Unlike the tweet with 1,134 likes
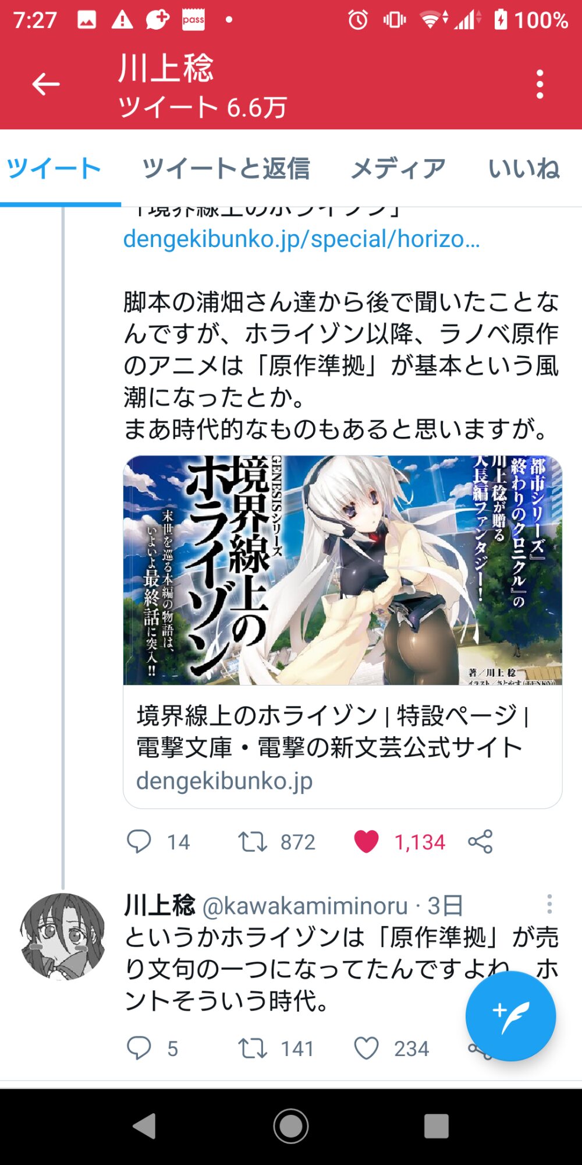Image resolution: width=582 pixels, height=1165 pixels. pos(366,842)
